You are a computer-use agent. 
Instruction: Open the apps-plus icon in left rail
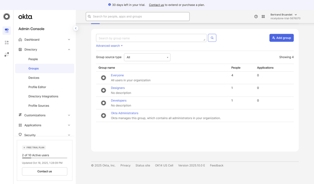tap(7, 43)
